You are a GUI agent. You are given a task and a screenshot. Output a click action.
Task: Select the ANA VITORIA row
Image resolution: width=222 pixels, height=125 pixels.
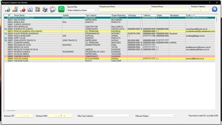[x=110, y=20]
